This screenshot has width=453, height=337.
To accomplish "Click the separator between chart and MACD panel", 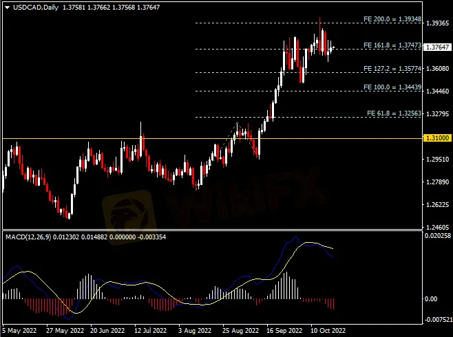I will (207, 230).
